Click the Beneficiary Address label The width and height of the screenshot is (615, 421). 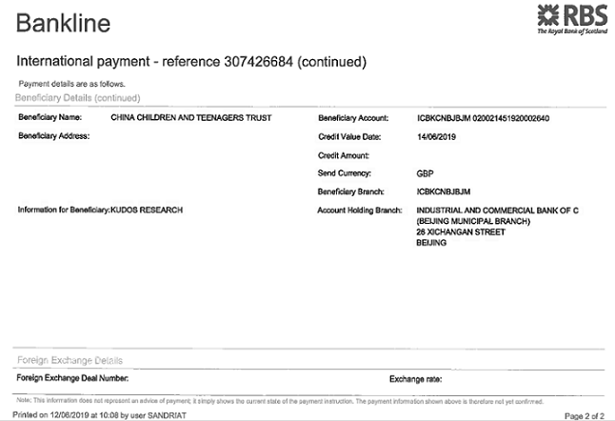(53, 136)
